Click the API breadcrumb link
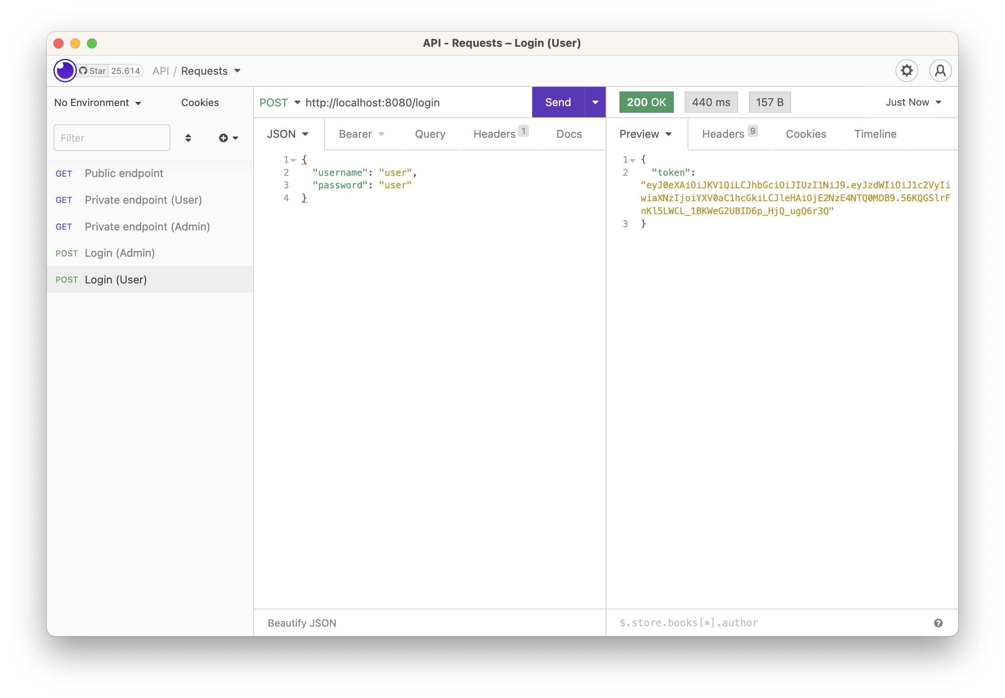 pyautogui.click(x=160, y=71)
